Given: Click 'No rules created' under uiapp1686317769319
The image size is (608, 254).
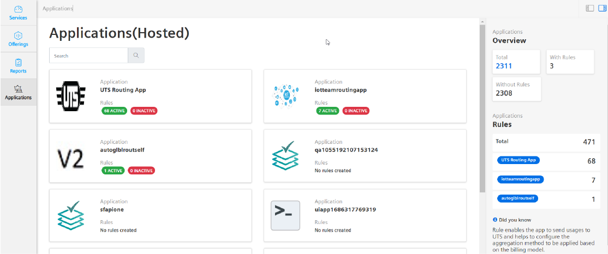Looking at the screenshot, I should tap(333, 230).
